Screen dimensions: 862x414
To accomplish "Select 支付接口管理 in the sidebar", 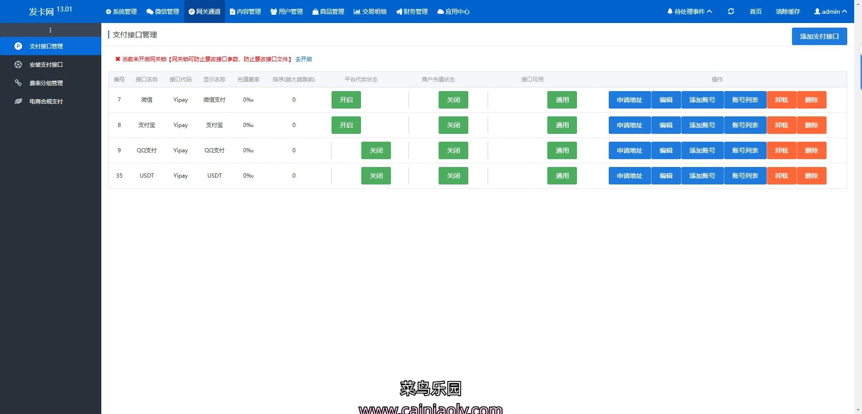I will pos(46,46).
